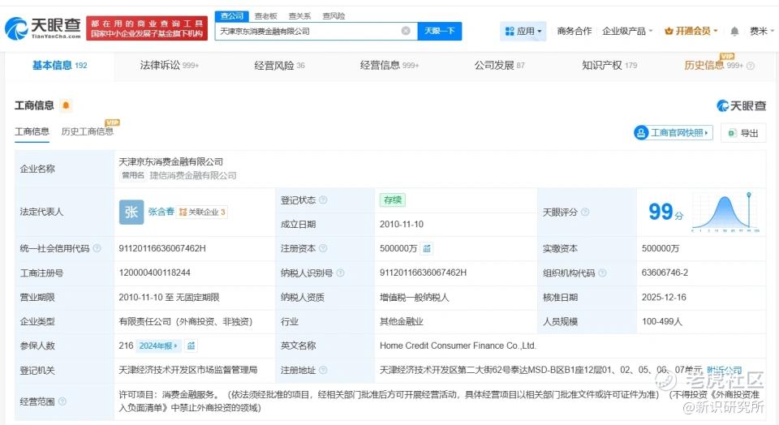
Task: Open the 开通会员 dropdown
Action: pos(691,31)
